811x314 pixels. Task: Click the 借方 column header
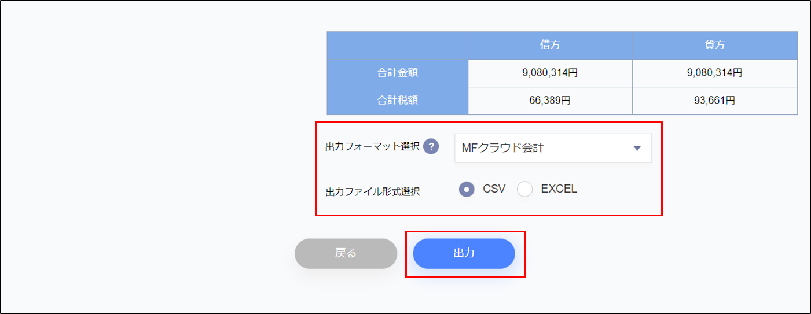click(x=550, y=45)
